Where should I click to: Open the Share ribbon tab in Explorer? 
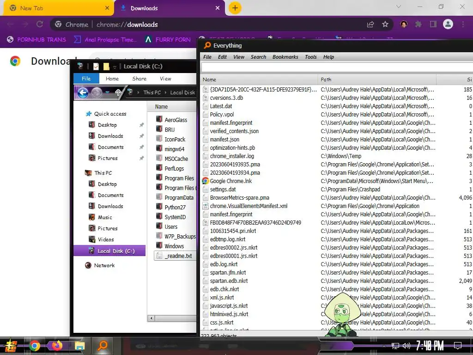coord(139,79)
